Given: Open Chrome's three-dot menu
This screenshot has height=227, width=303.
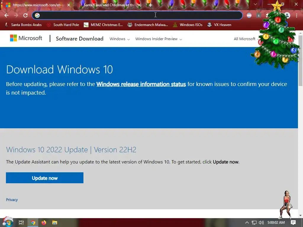Looking at the screenshot, I should pos(296,15).
